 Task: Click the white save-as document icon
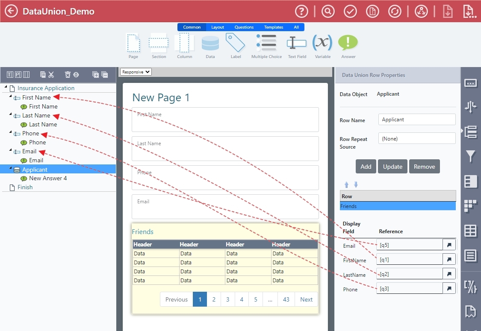(469, 12)
